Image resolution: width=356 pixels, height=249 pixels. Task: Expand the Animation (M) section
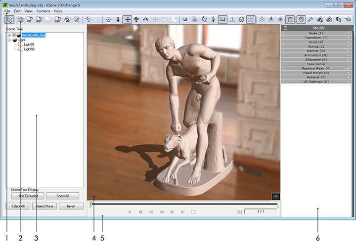pos(316,55)
